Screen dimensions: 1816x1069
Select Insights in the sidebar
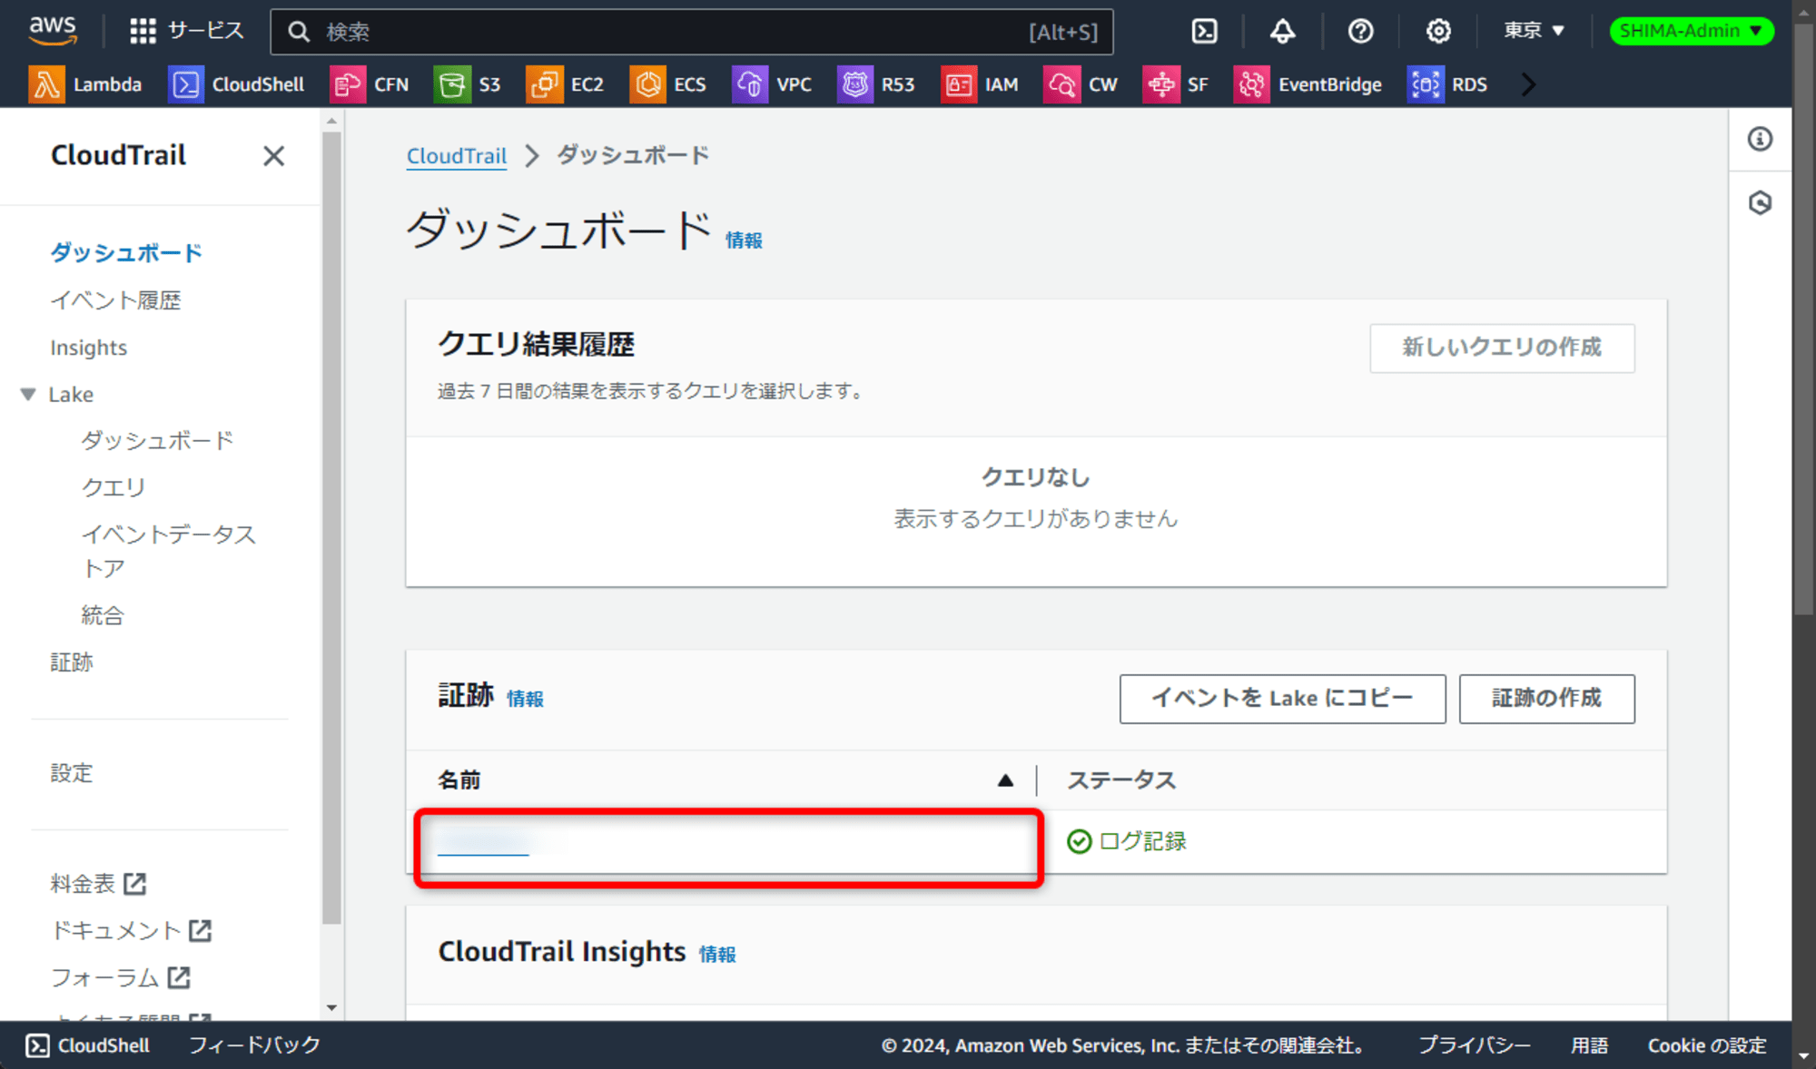pos(88,348)
